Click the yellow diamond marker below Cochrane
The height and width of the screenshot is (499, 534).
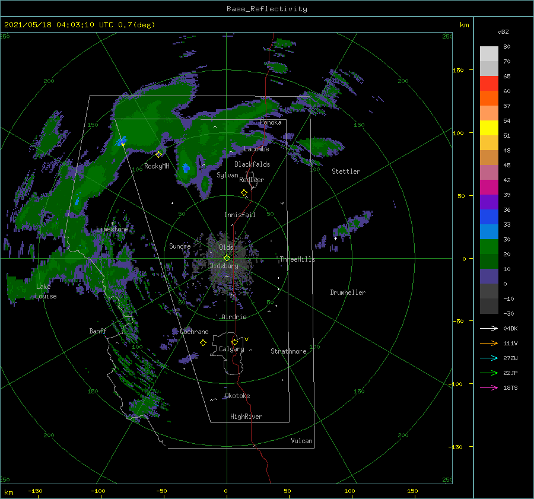pyautogui.click(x=203, y=343)
